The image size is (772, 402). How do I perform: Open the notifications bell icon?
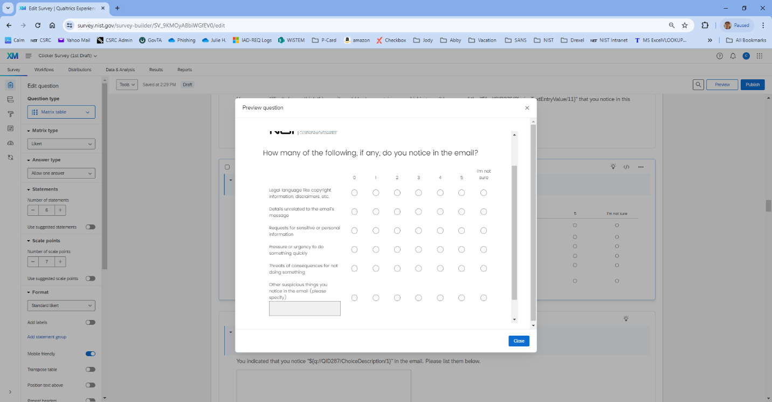coord(733,56)
